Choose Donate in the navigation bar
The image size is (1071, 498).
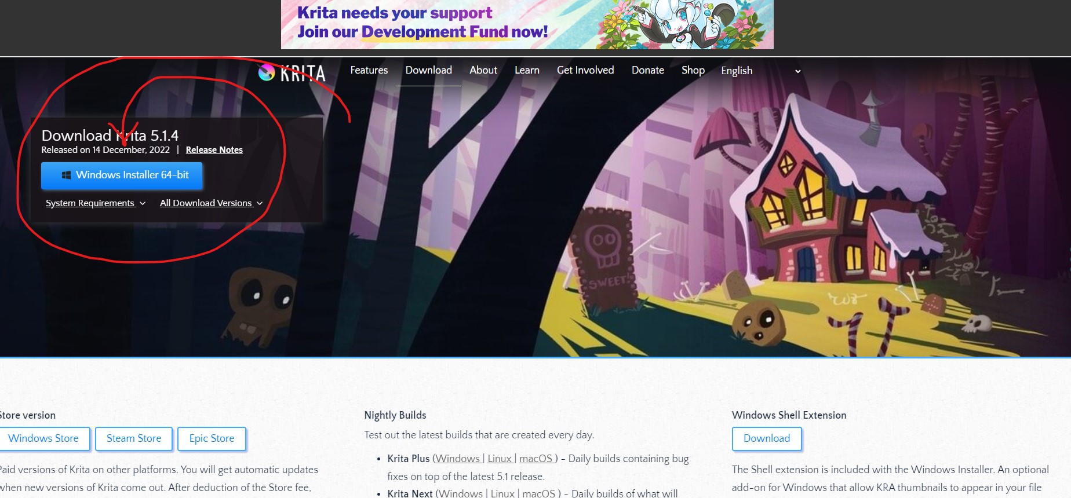tap(648, 70)
